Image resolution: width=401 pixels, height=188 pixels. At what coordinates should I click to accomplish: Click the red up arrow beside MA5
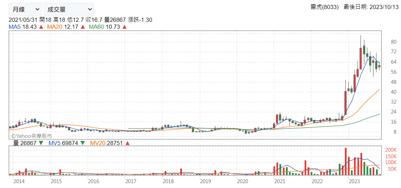point(41,27)
